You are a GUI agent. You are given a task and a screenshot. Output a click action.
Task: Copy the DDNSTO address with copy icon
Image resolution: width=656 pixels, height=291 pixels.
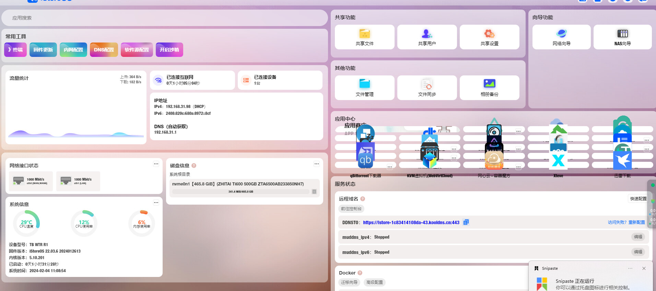466,222
